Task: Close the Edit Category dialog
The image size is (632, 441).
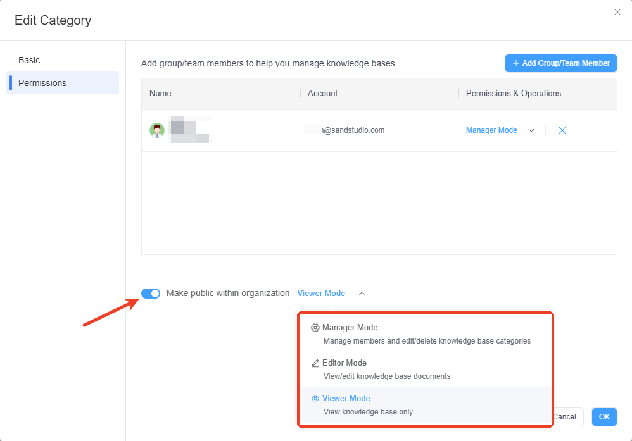Action: tap(617, 12)
